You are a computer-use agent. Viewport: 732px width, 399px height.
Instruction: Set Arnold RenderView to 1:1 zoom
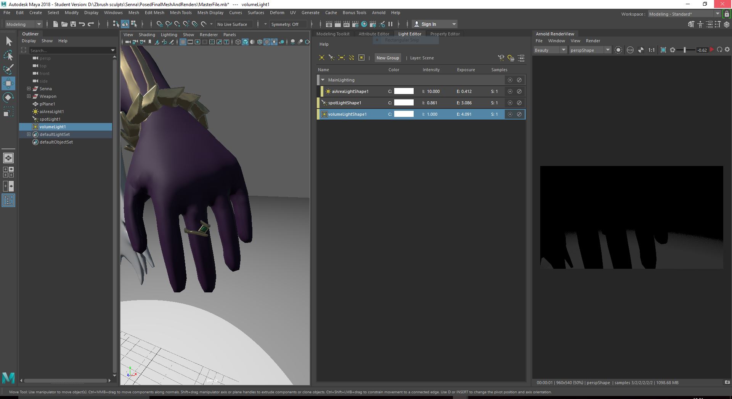click(x=651, y=50)
